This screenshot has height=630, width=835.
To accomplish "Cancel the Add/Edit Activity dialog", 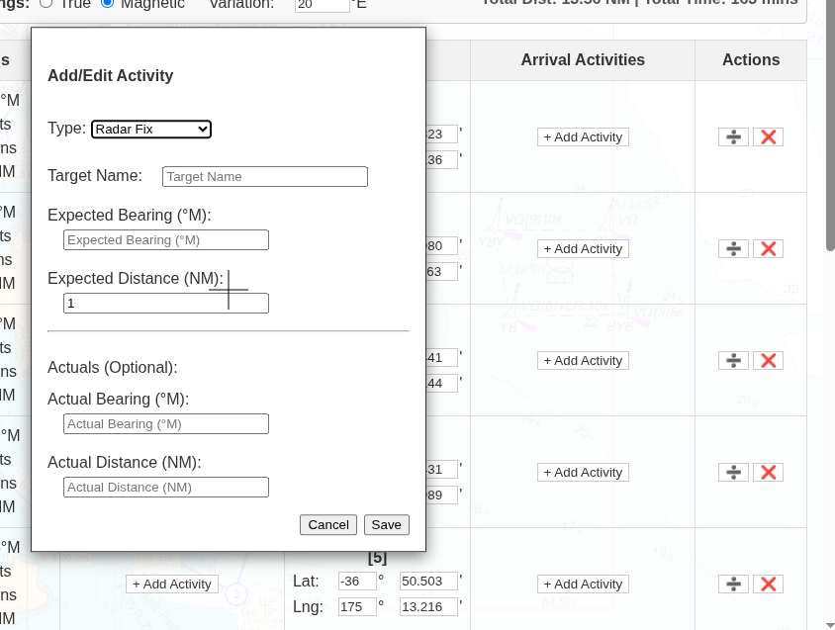I will point(327,524).
